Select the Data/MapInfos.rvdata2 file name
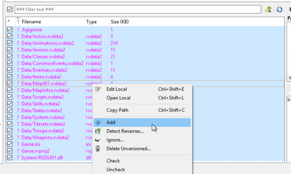The height and width of the screenshot is (174, 291). 45,90
